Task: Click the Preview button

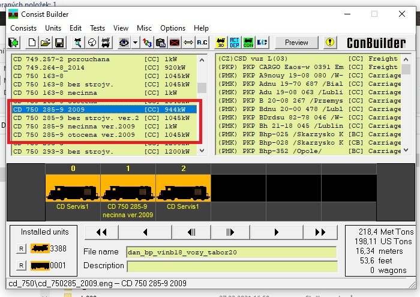Action: tap(296, 43)
